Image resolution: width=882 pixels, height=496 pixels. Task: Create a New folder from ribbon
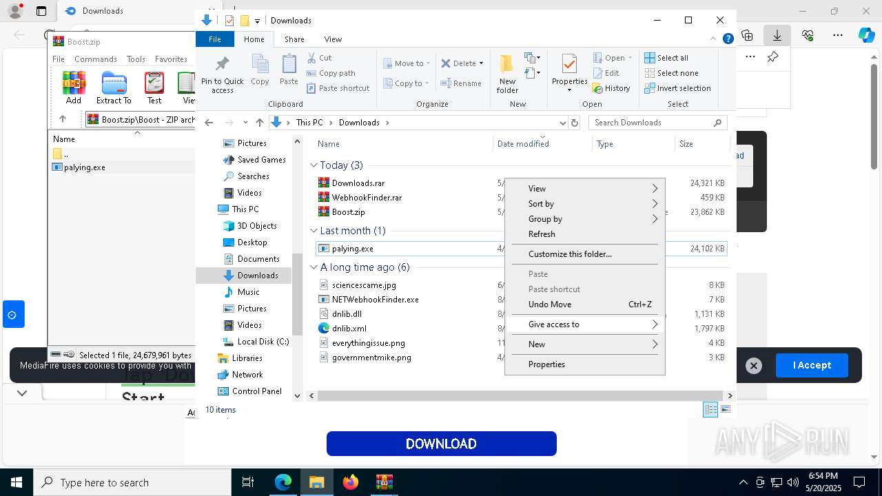[x=507, y=74]
